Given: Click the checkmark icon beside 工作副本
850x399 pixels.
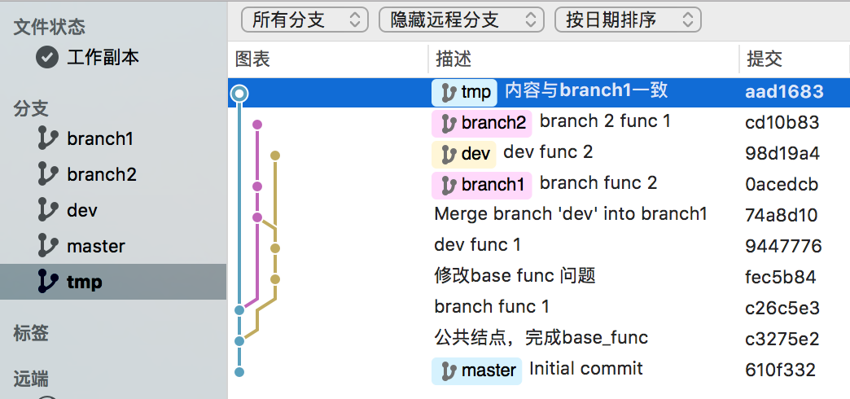Looking at the screenshot, I should click(x=48, y=57).
